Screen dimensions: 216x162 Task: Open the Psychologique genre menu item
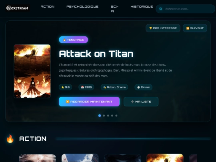[x=82, y=7]
